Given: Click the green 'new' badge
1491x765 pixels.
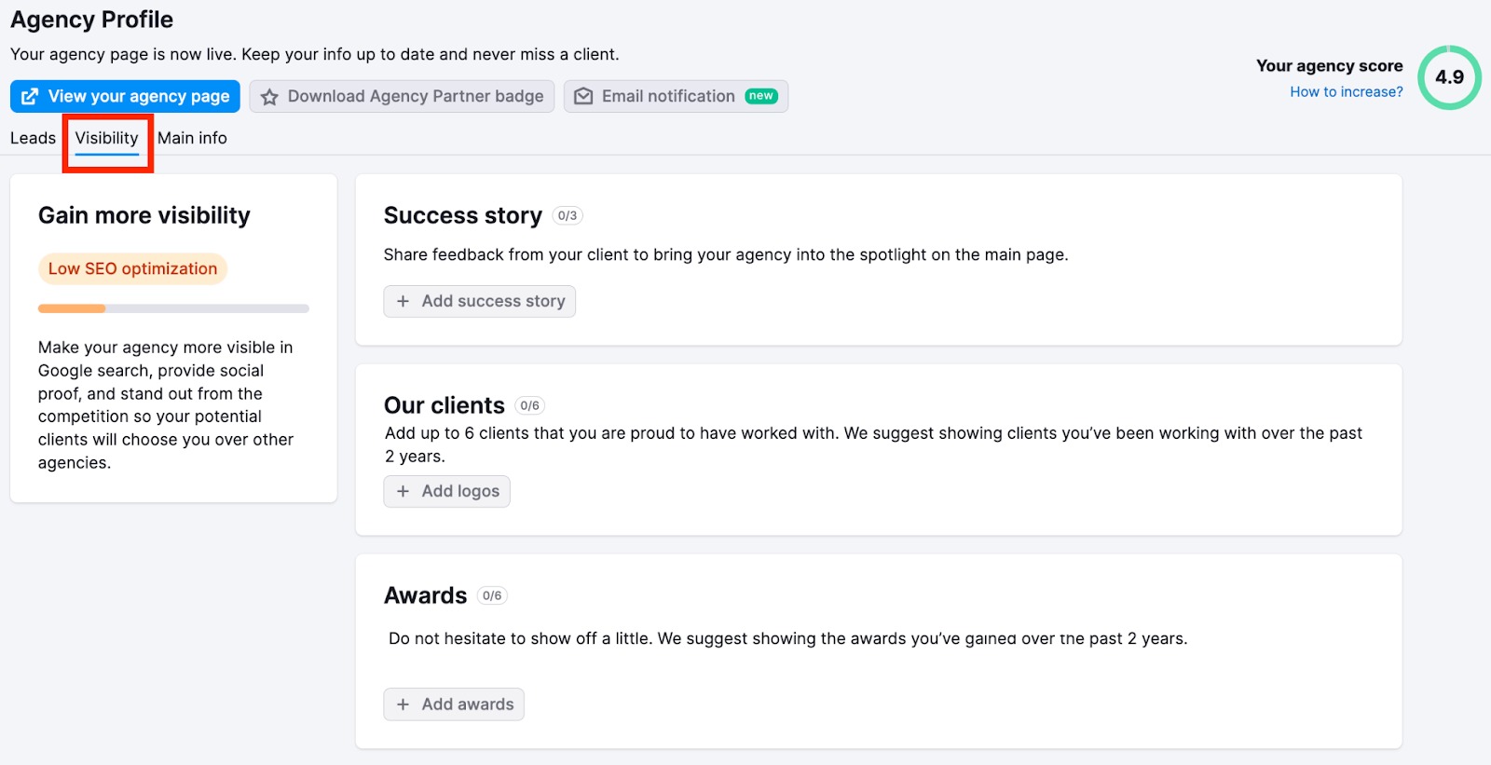Looking at the screenshot, I should click(761, 96).
